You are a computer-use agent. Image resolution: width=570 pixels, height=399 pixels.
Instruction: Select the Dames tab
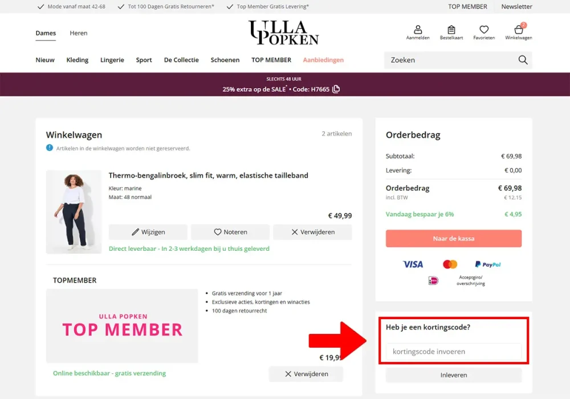46,33
